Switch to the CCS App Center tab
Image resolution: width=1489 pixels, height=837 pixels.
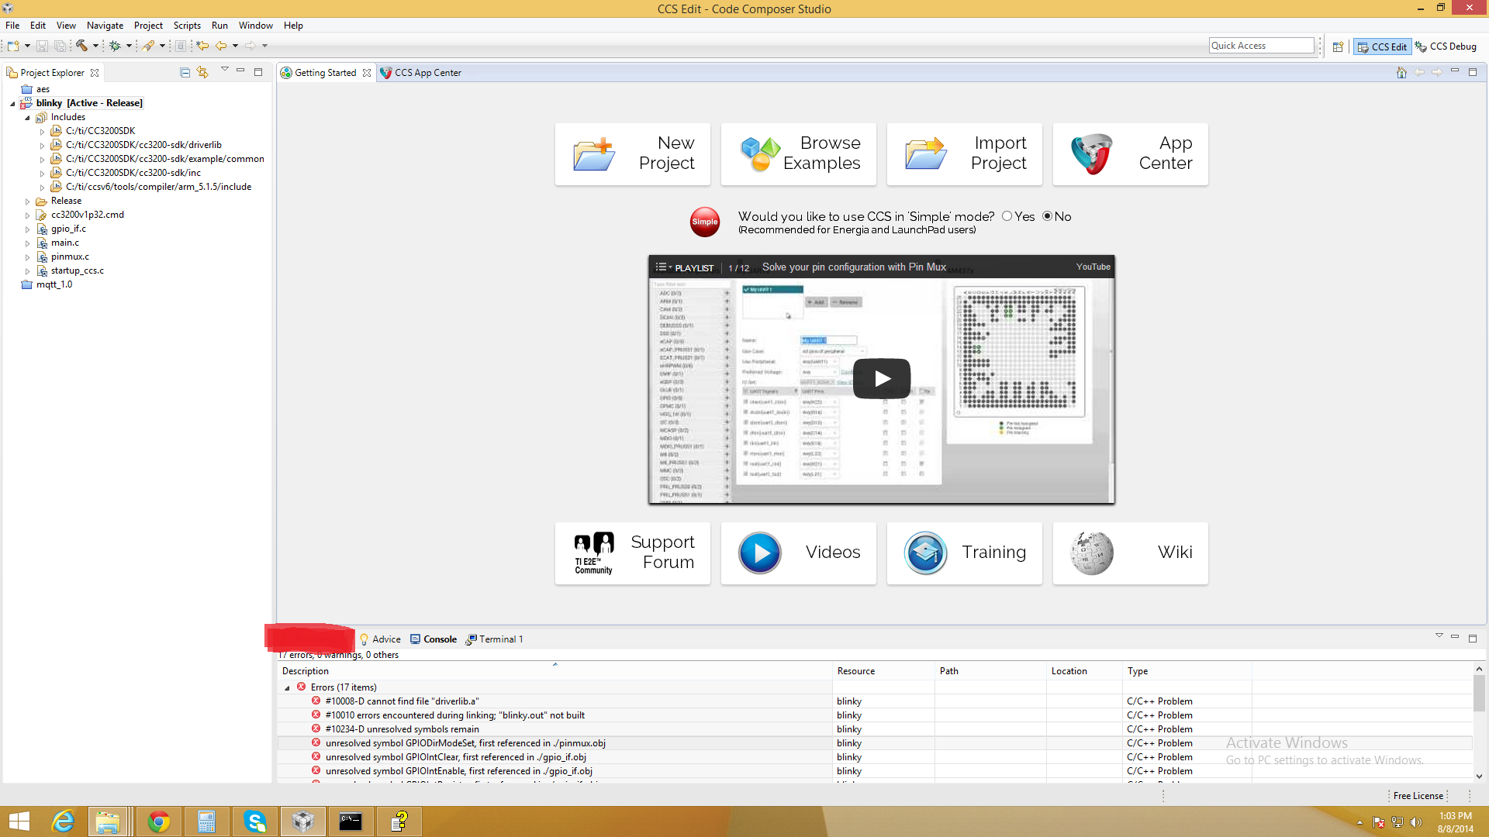coord(428,72)
